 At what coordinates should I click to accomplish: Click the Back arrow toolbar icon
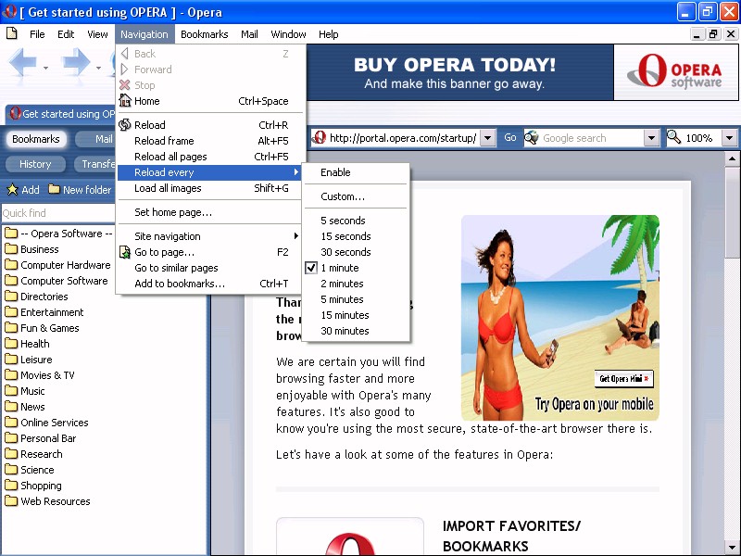22,61
